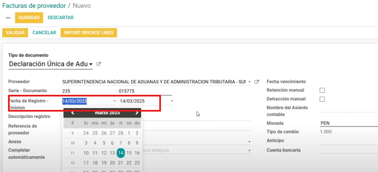Expand the Anexo dropdown arrow

tap(249, 142)
